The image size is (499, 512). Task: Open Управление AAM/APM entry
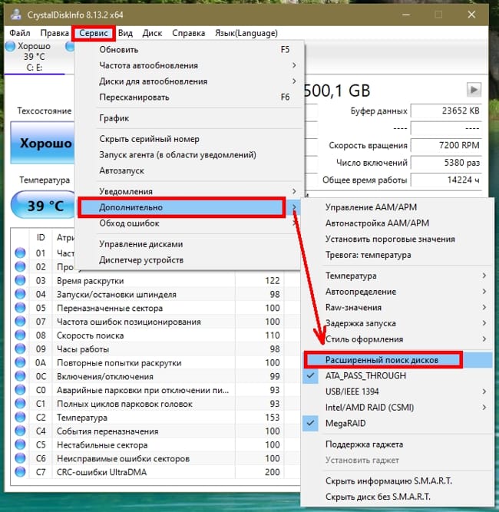(397, 207)
